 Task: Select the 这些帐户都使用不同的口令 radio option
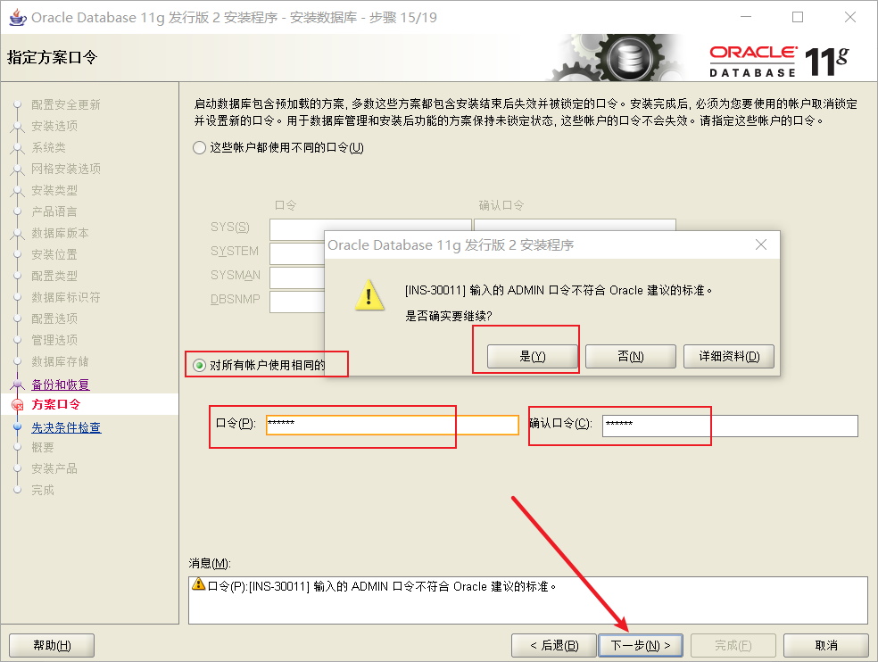click(199, 147)
